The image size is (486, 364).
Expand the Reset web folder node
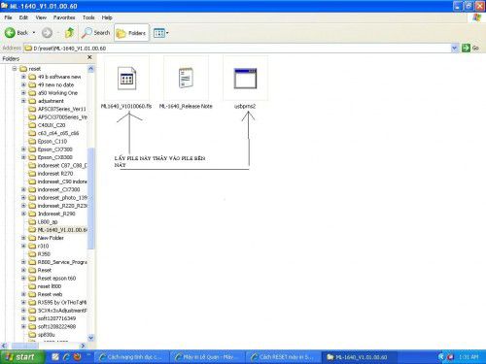pyautogui.click(x=23, y=294)
